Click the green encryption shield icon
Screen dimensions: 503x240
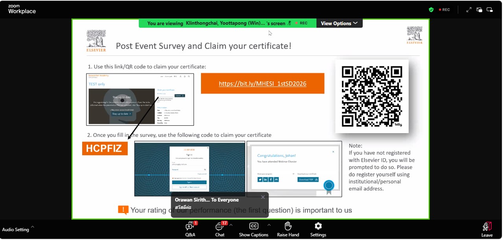431,10
